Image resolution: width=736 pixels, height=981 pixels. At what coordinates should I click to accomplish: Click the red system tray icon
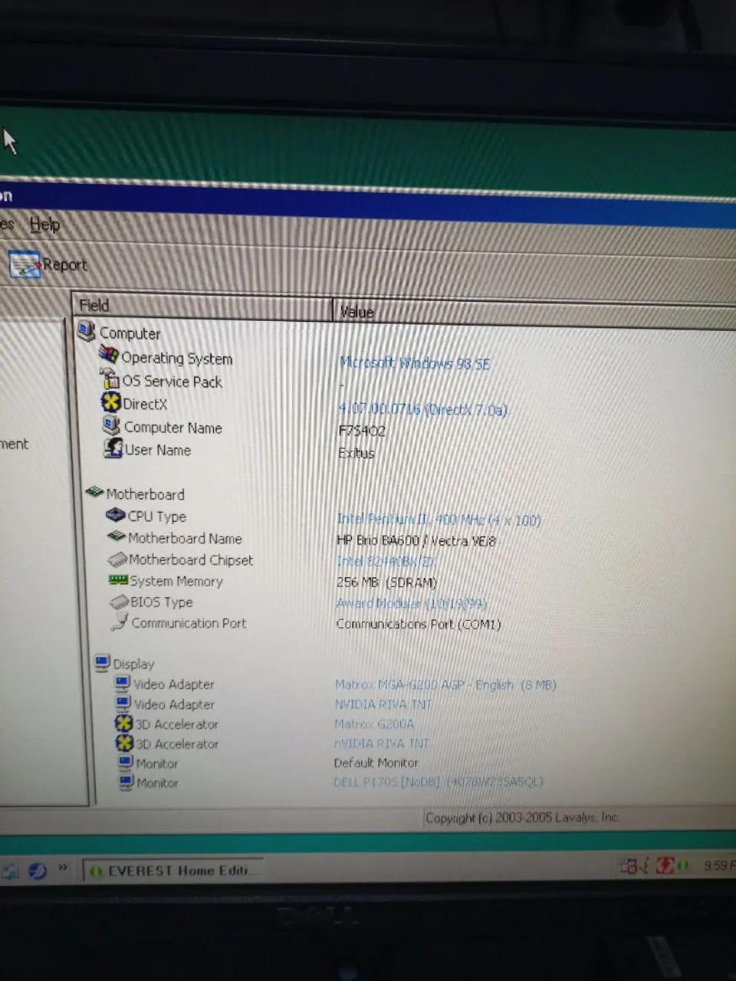665,866
